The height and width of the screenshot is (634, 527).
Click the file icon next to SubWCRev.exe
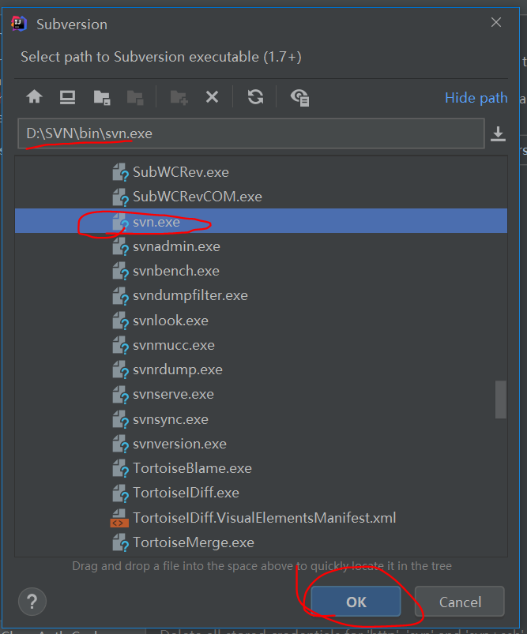pos(120,172)
